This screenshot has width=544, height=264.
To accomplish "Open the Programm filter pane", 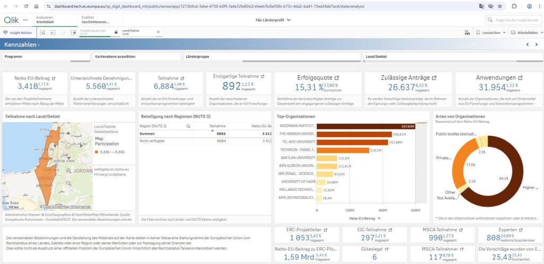I will [45, 56].
